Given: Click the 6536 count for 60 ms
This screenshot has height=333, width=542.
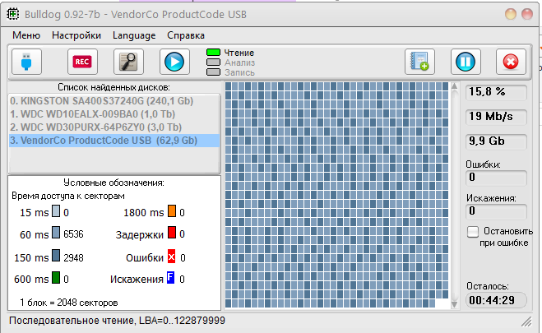Looking at the screenshot, I should pyautogui.click(x=74, y=234).
